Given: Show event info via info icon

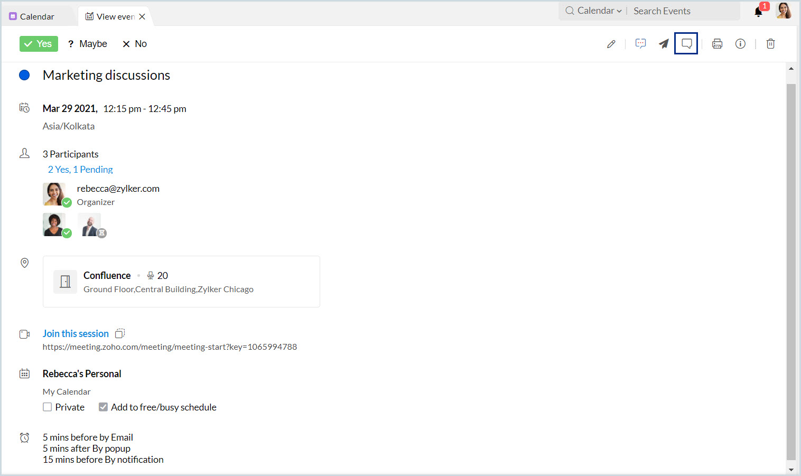Looking at the screenshot, I should [x=740, y=44].
